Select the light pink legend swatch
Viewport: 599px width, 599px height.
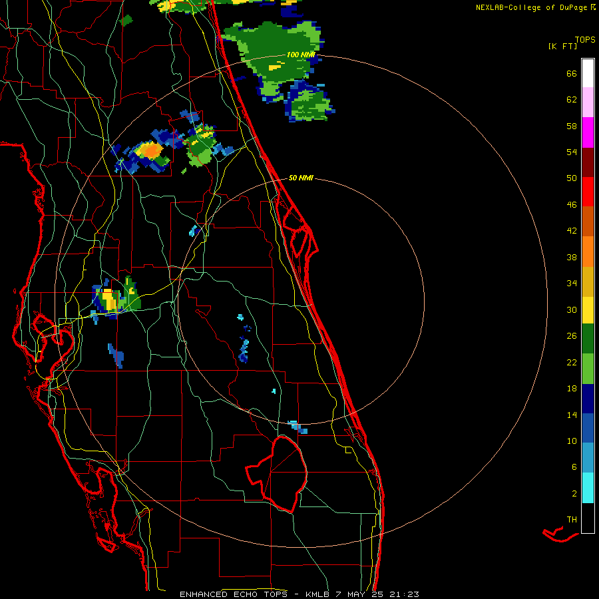pos(588,102)
